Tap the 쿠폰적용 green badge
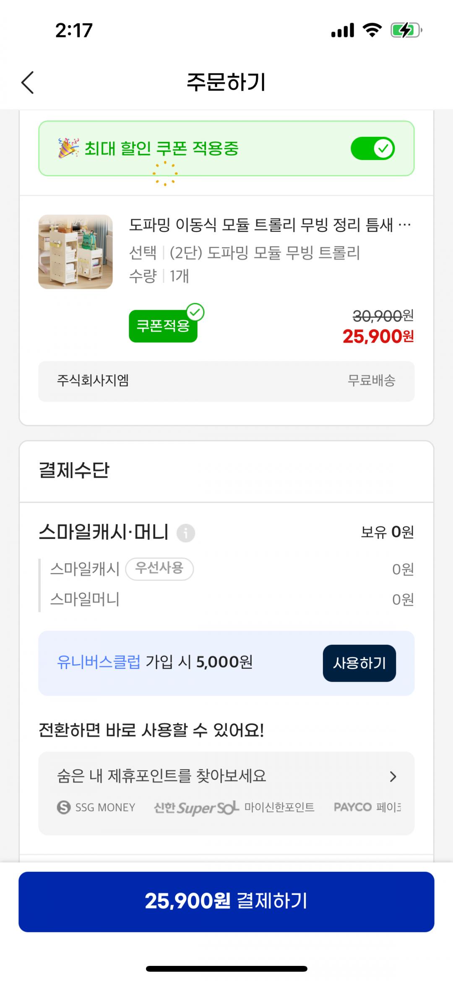This screenshot has width=453, height=981. 163,326
